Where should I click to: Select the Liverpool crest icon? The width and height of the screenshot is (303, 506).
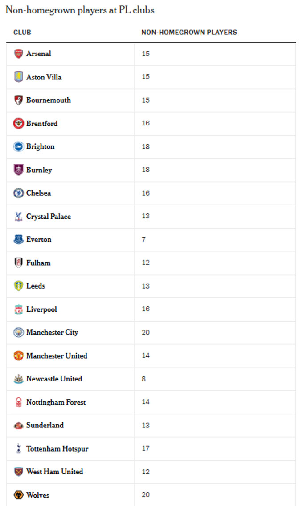(19, 309)
